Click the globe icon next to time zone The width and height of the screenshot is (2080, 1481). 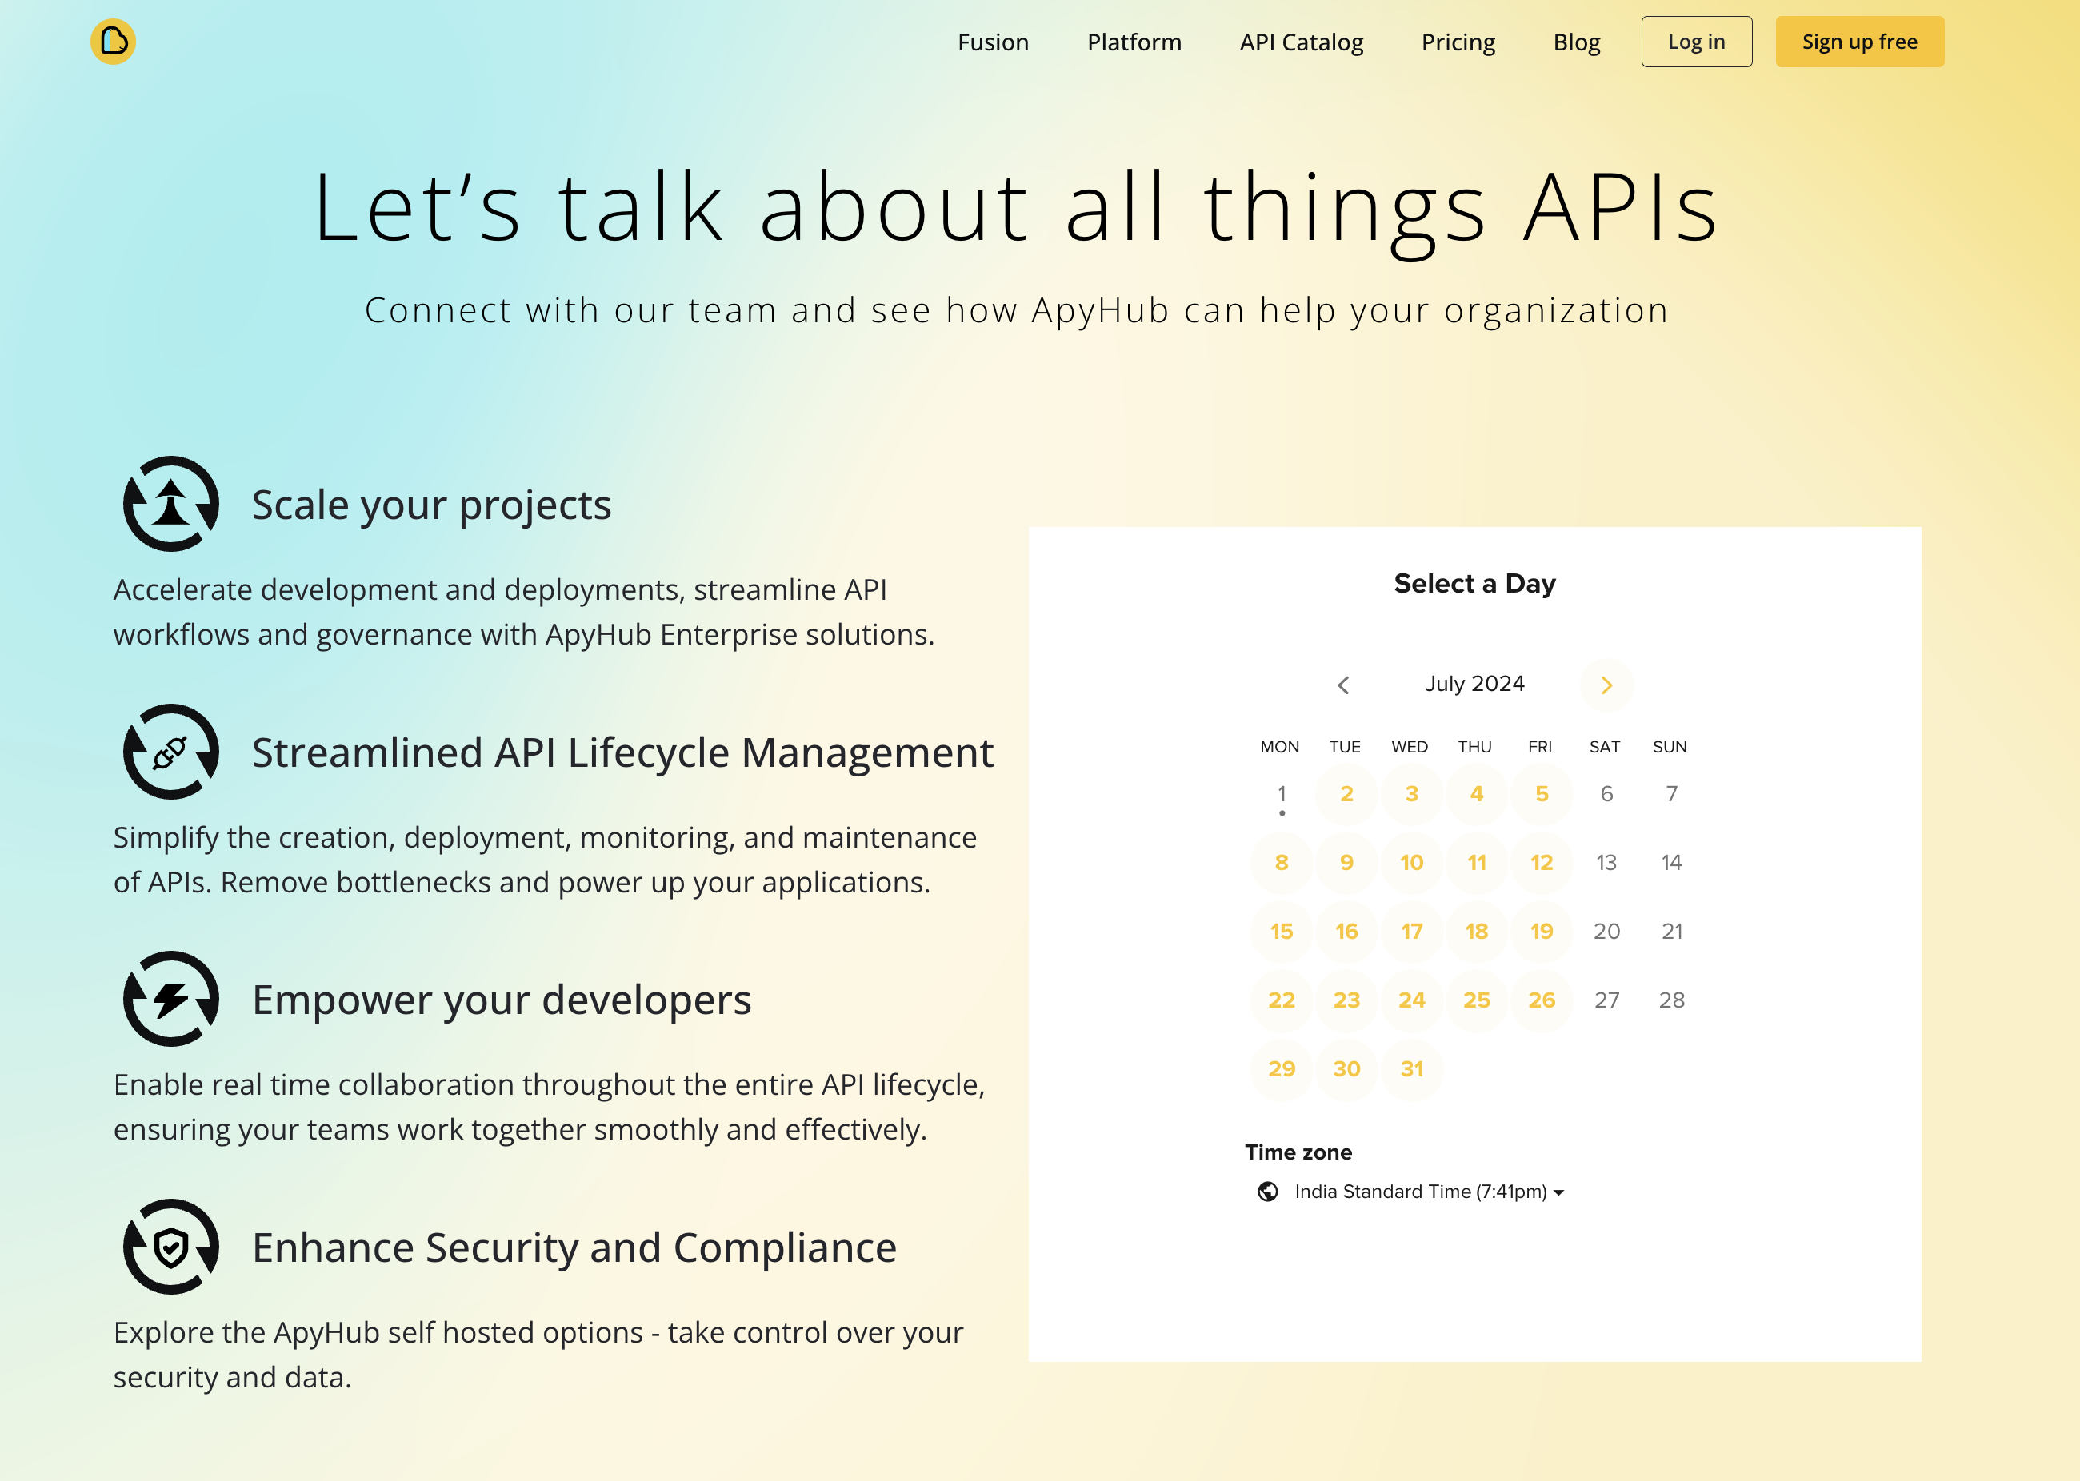tap(1268, 1191)
